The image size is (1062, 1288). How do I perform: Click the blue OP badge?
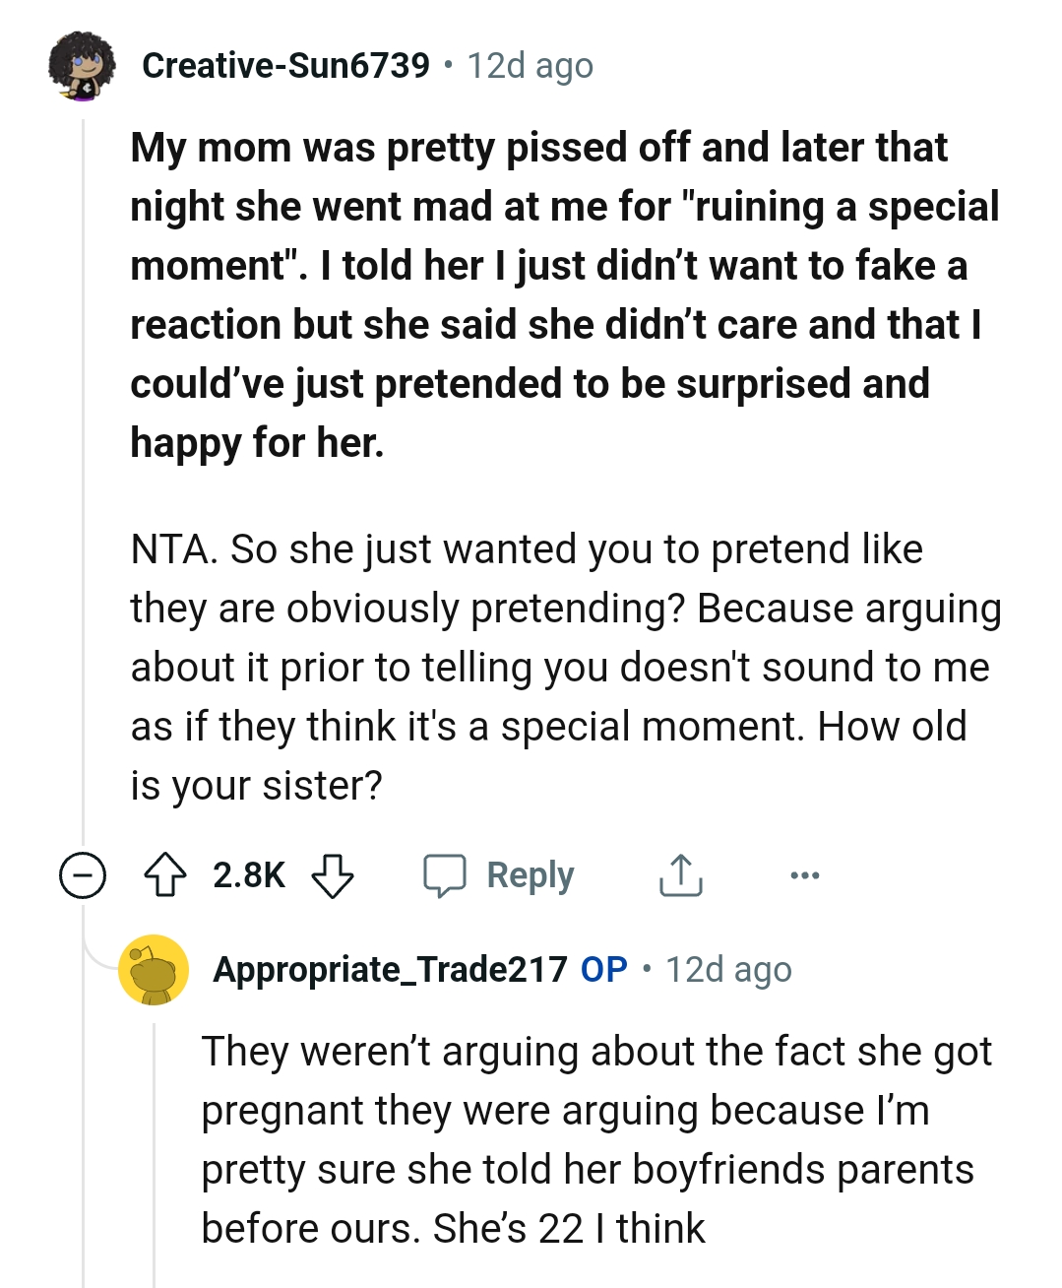coord(602,968)
